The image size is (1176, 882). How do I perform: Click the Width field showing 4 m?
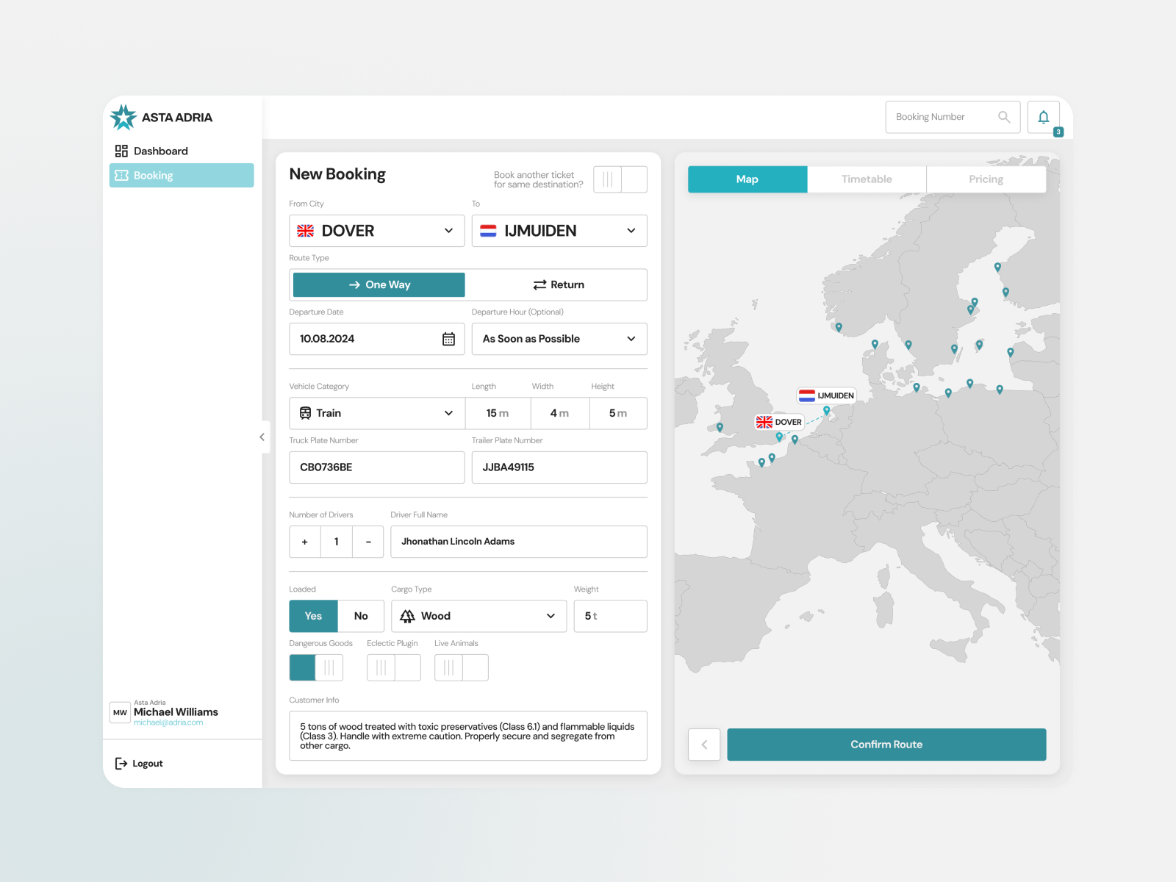(x=559, y=413)
